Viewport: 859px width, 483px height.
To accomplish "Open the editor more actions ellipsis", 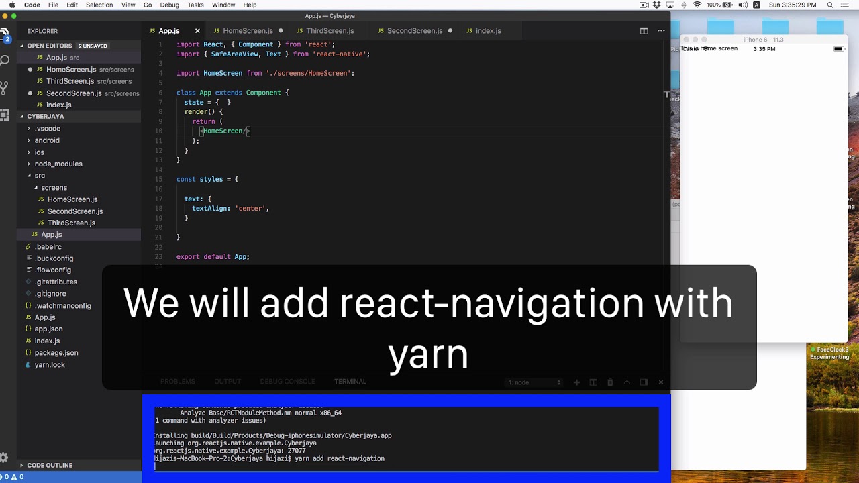I will click(x=661, y=31).
